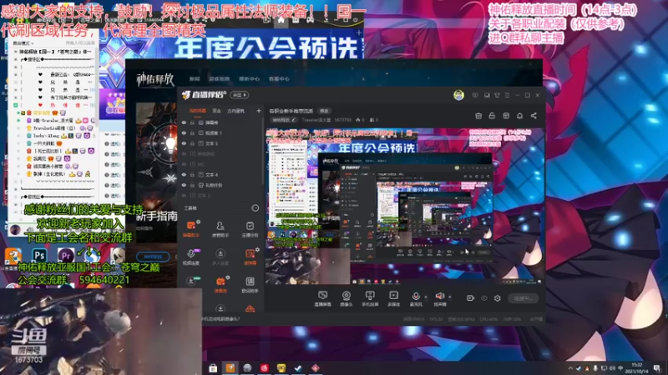The image size is (668, 375).
Task: Mute the 麦克风 microphone icon
Action: (416, 296)
